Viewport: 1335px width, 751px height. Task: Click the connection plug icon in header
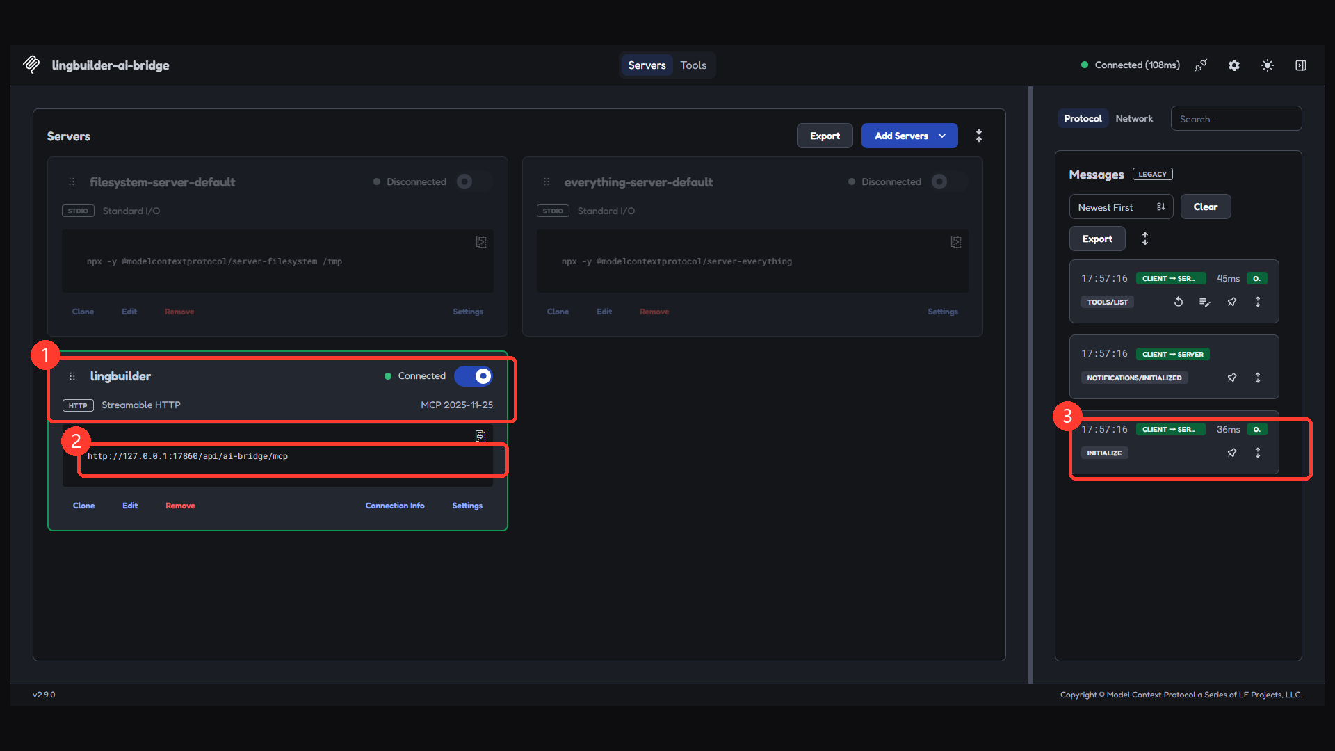pyautogui.click(x=1201, y=65)
